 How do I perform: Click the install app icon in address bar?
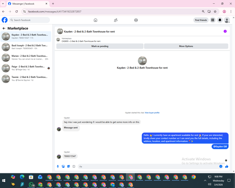[x=209, y=11]
